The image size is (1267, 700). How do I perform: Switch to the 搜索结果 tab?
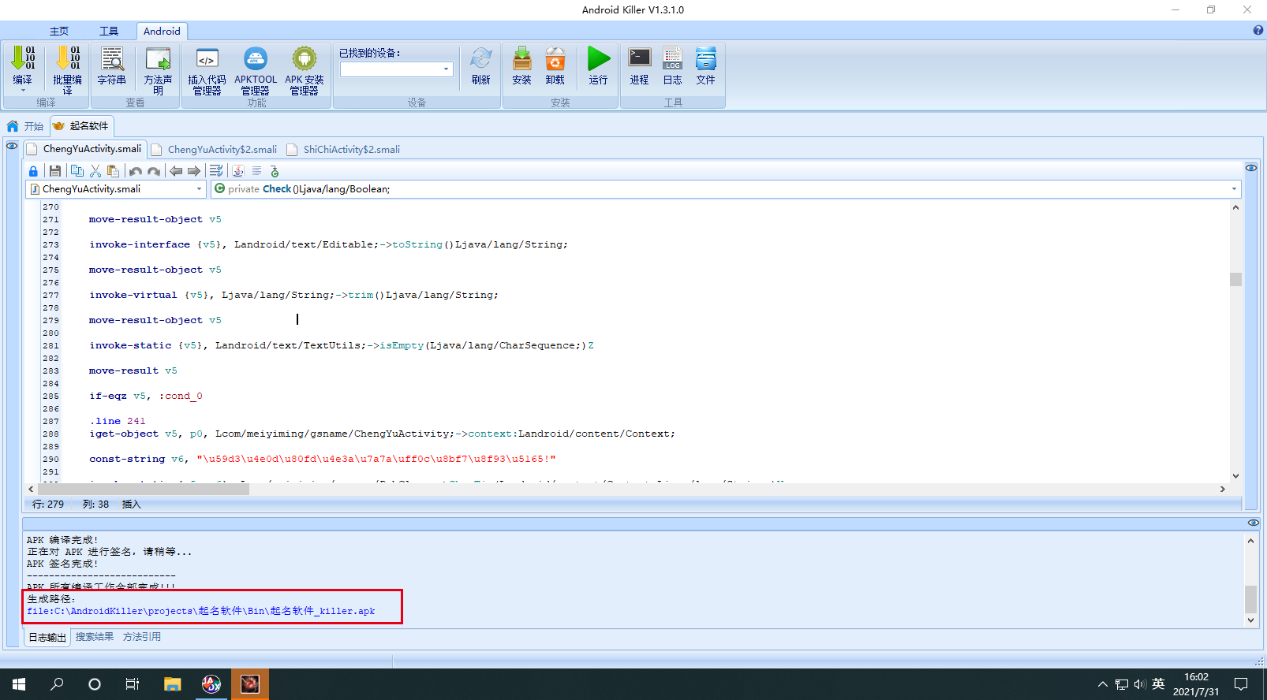tap(95, 637)
